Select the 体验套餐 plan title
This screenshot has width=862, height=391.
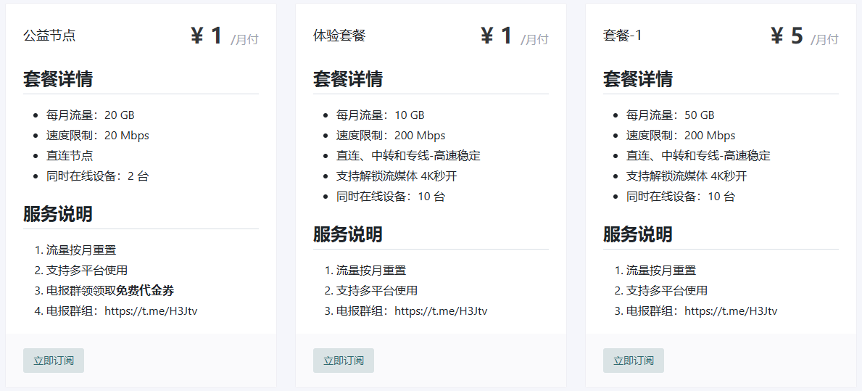point(339,36)
